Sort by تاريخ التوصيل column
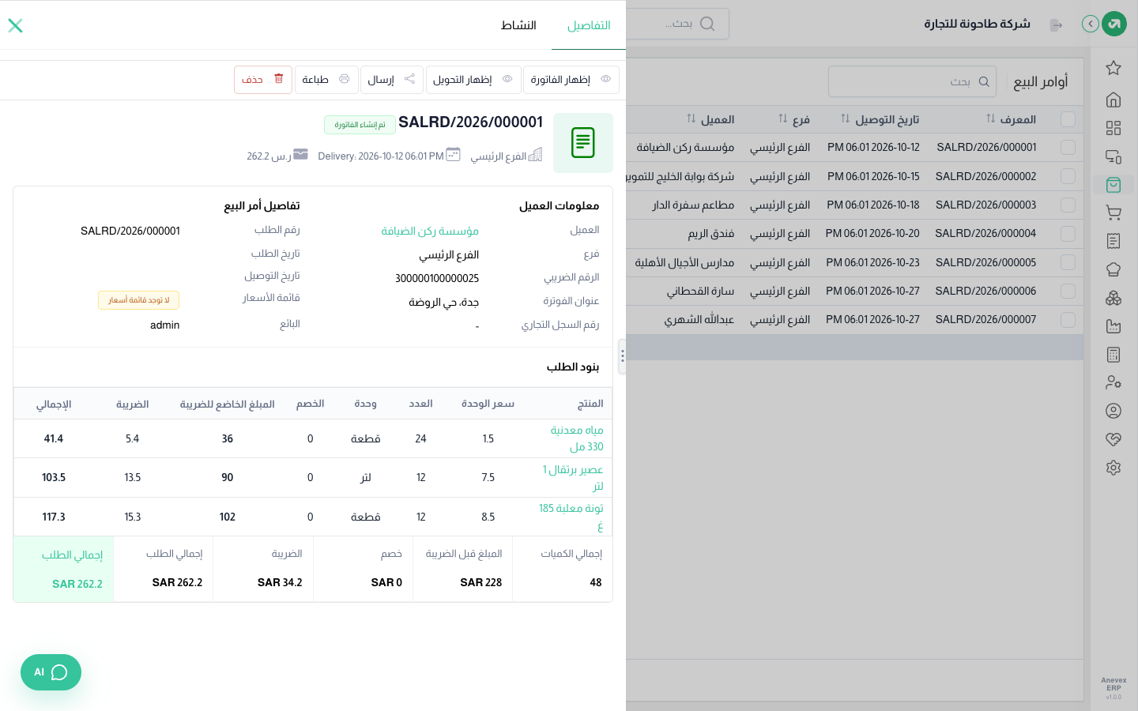 [846, 118]
